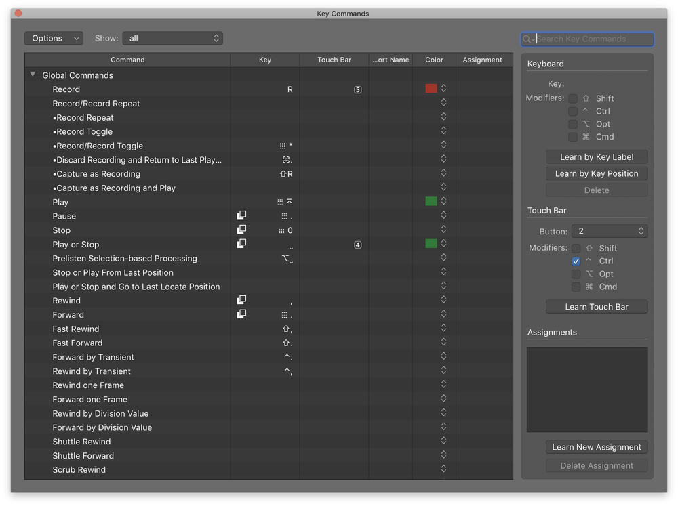Screen dimensions: 678x506
Task: Click the duplicate-key icon in the Pause row
Action: click(241, 215)
